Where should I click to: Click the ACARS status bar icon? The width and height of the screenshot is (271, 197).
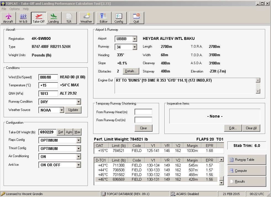click(x=173, y=194)
